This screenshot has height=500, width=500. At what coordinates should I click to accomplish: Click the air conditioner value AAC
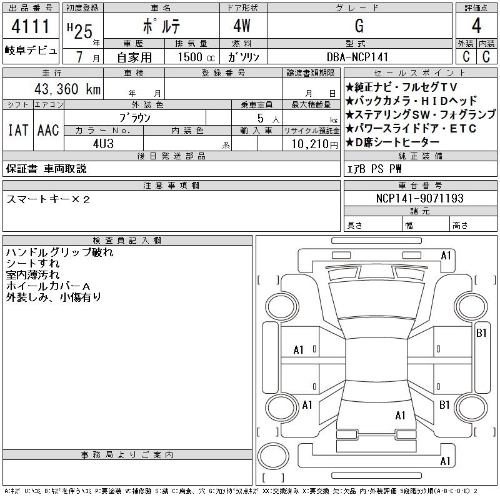click(48, 130)
